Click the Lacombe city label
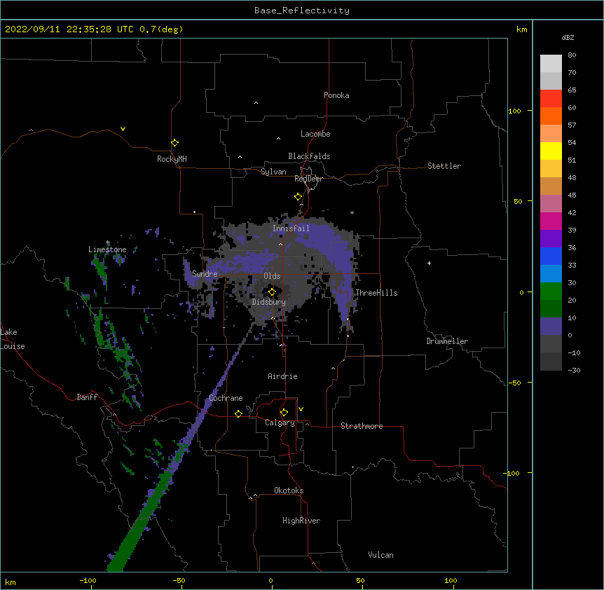This screenshot has height=590, width=604. click(315, 134)
